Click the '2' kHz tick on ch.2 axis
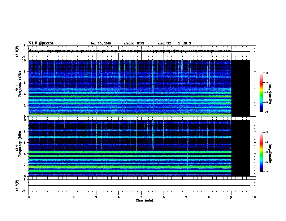Viewport: 286px width, 221px height. 25,165
